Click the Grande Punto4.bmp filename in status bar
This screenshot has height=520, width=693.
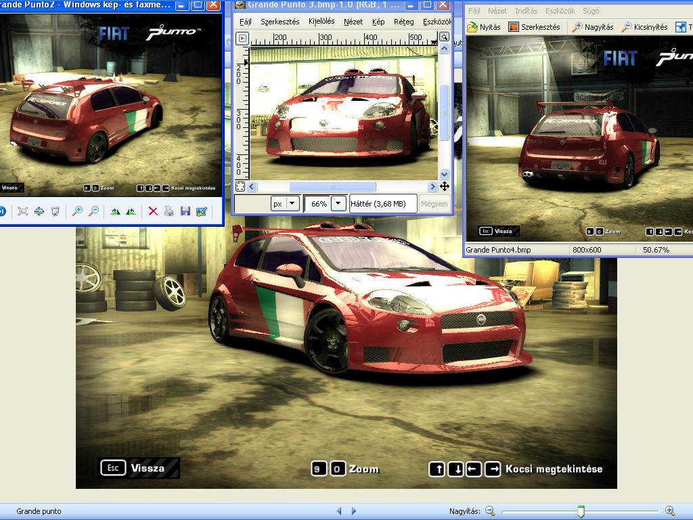pos(498,250)
